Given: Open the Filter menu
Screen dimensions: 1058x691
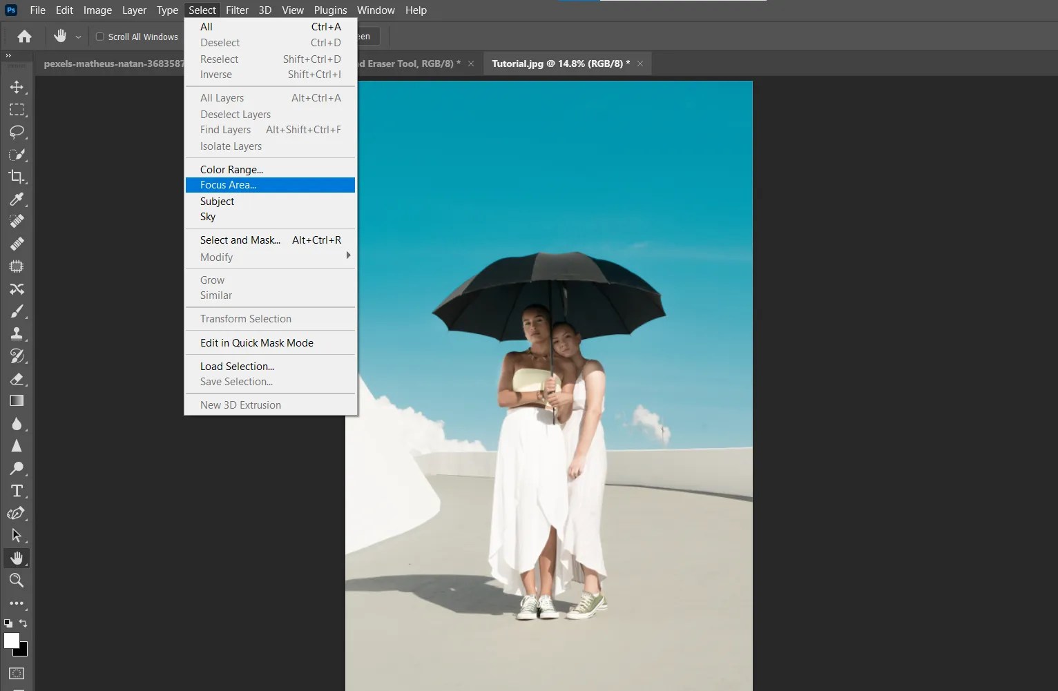Looking at the screenshot, I should (237, 10).
